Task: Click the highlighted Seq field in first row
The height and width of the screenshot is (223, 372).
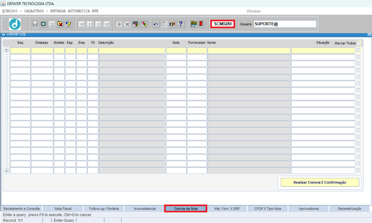Action: (20, 50)
